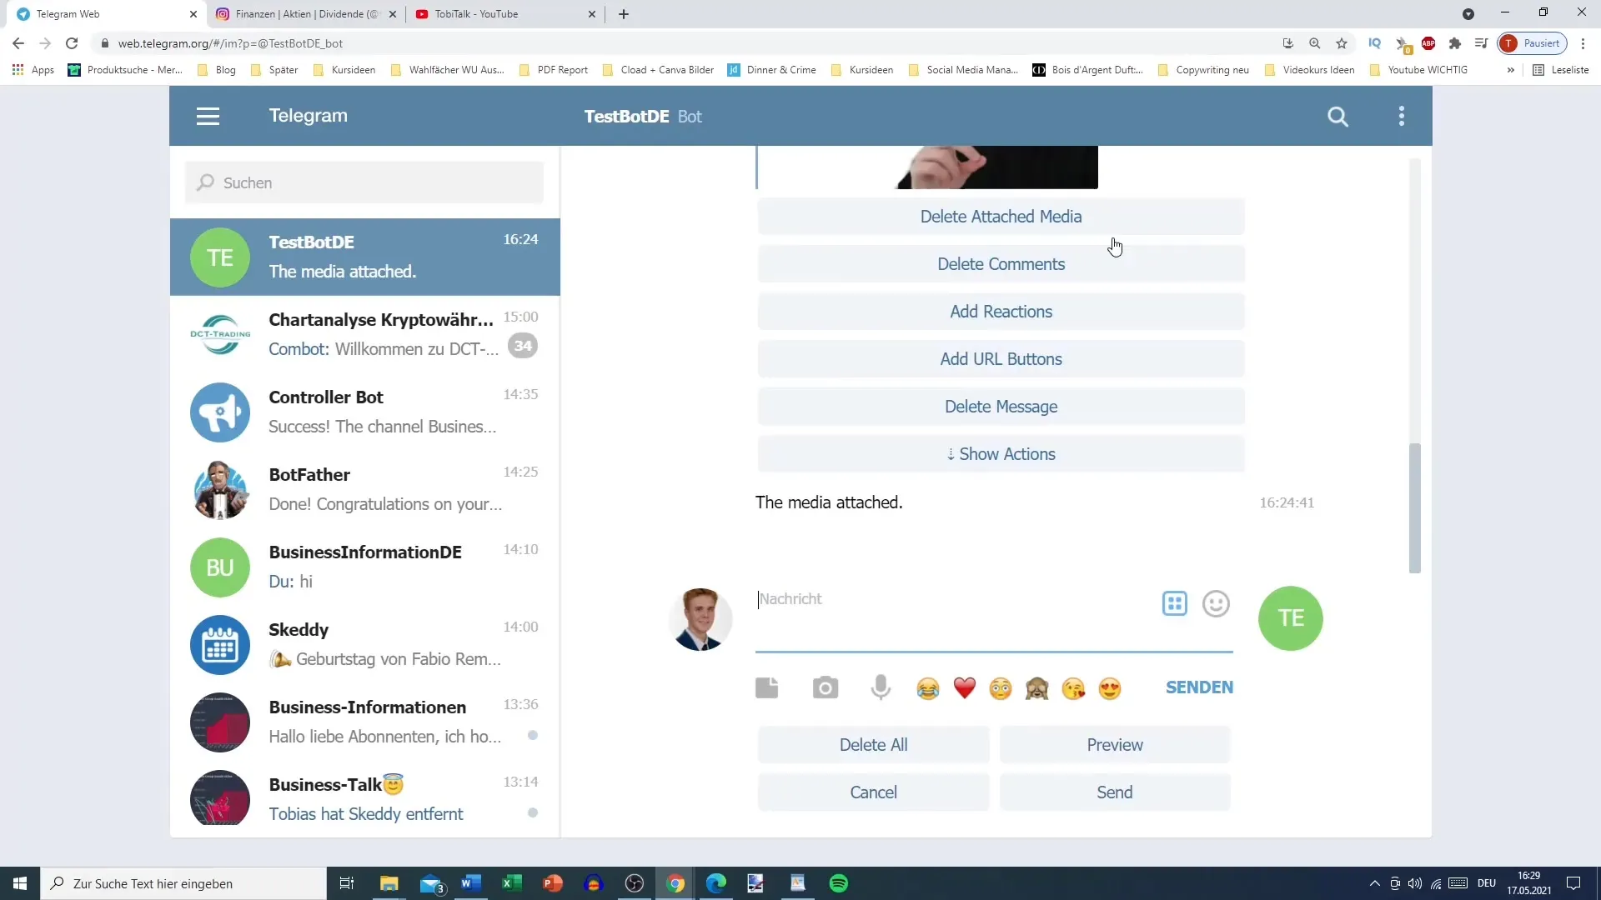Image resolution: width=1601 pixels, height=900 pixels.
Task: Tap the microphone icon for voice
Action: click(880, 687)
